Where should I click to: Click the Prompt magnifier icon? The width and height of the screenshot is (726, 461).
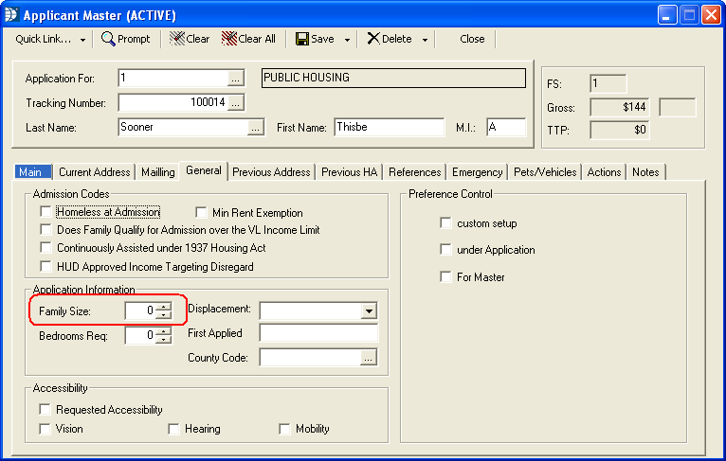coord(108,39)
